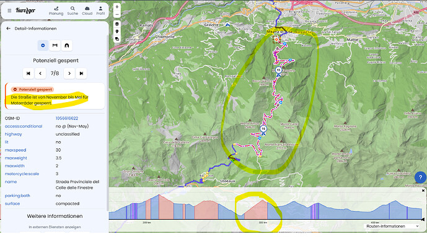Jump to last closure entry

pyautogui.click(x=81, y=74)
